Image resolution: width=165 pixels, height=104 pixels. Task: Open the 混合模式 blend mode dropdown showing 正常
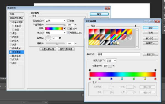56,21
